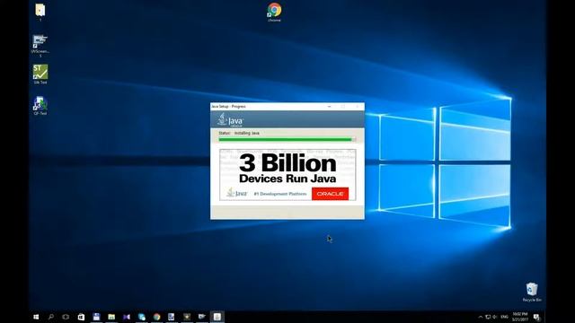
Task: Open the network status tray icon
Action: click(x=488, y=317)
